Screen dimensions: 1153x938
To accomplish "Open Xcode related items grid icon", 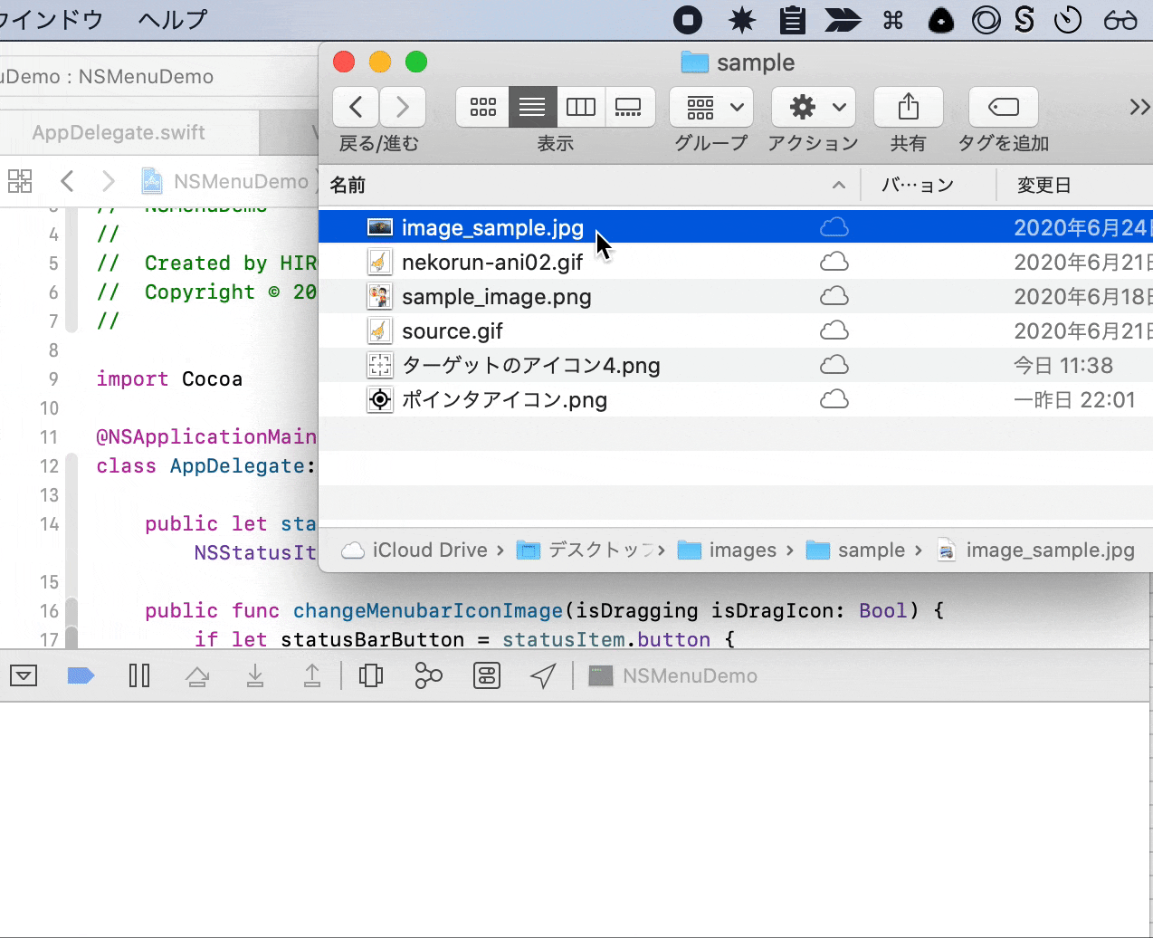I will point(20,181).
